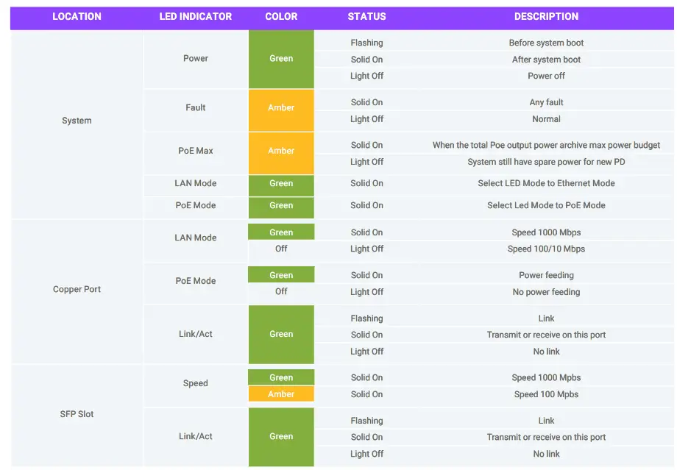The width and height of the screenshot is (677, 470).
Task: Click the System location cell
Action: 77,121
